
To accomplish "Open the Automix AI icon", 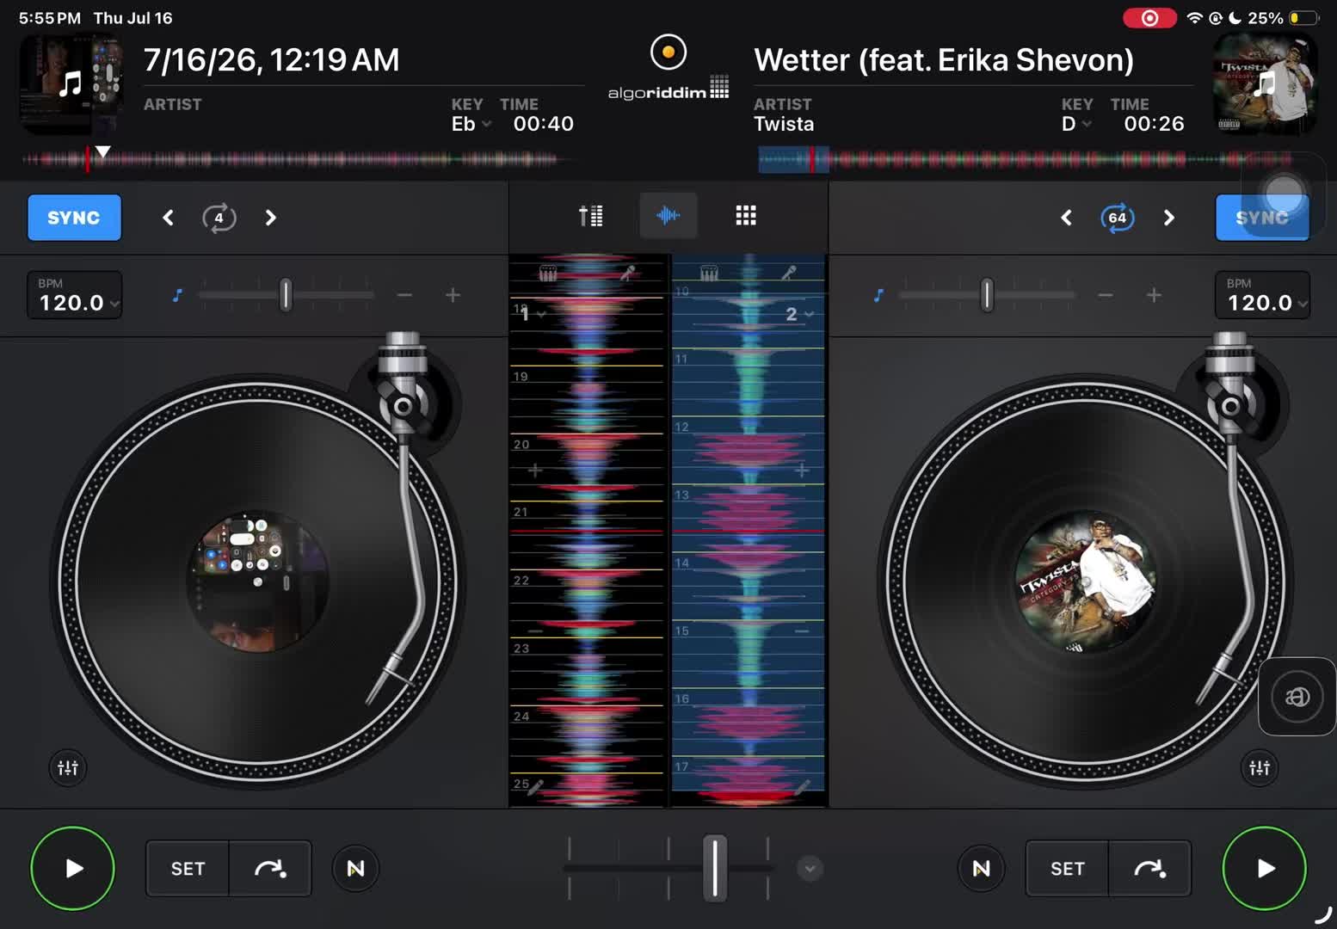I will point(1297,696).
